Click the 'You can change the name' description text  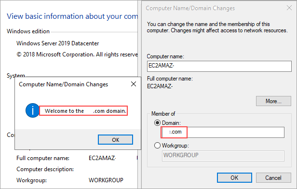click(x=217, y=27)
